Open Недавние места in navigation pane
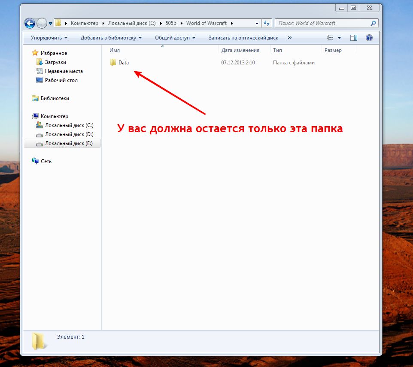This screenshot has width=413, height=367. click(64, 71)
